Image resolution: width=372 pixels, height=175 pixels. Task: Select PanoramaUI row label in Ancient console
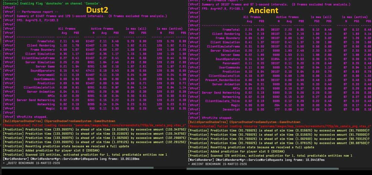pyautogui.click(x=231, y=63)
